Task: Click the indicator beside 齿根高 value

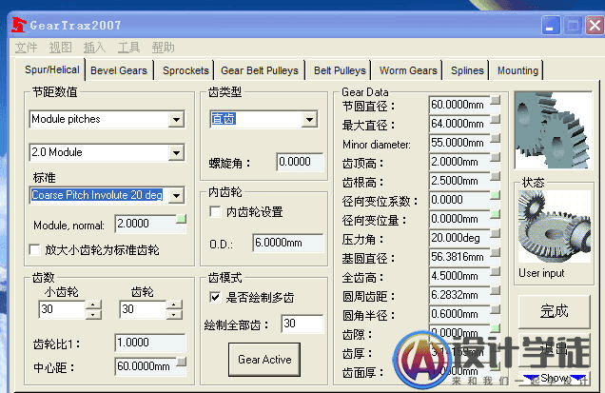Action: point(496,176)
